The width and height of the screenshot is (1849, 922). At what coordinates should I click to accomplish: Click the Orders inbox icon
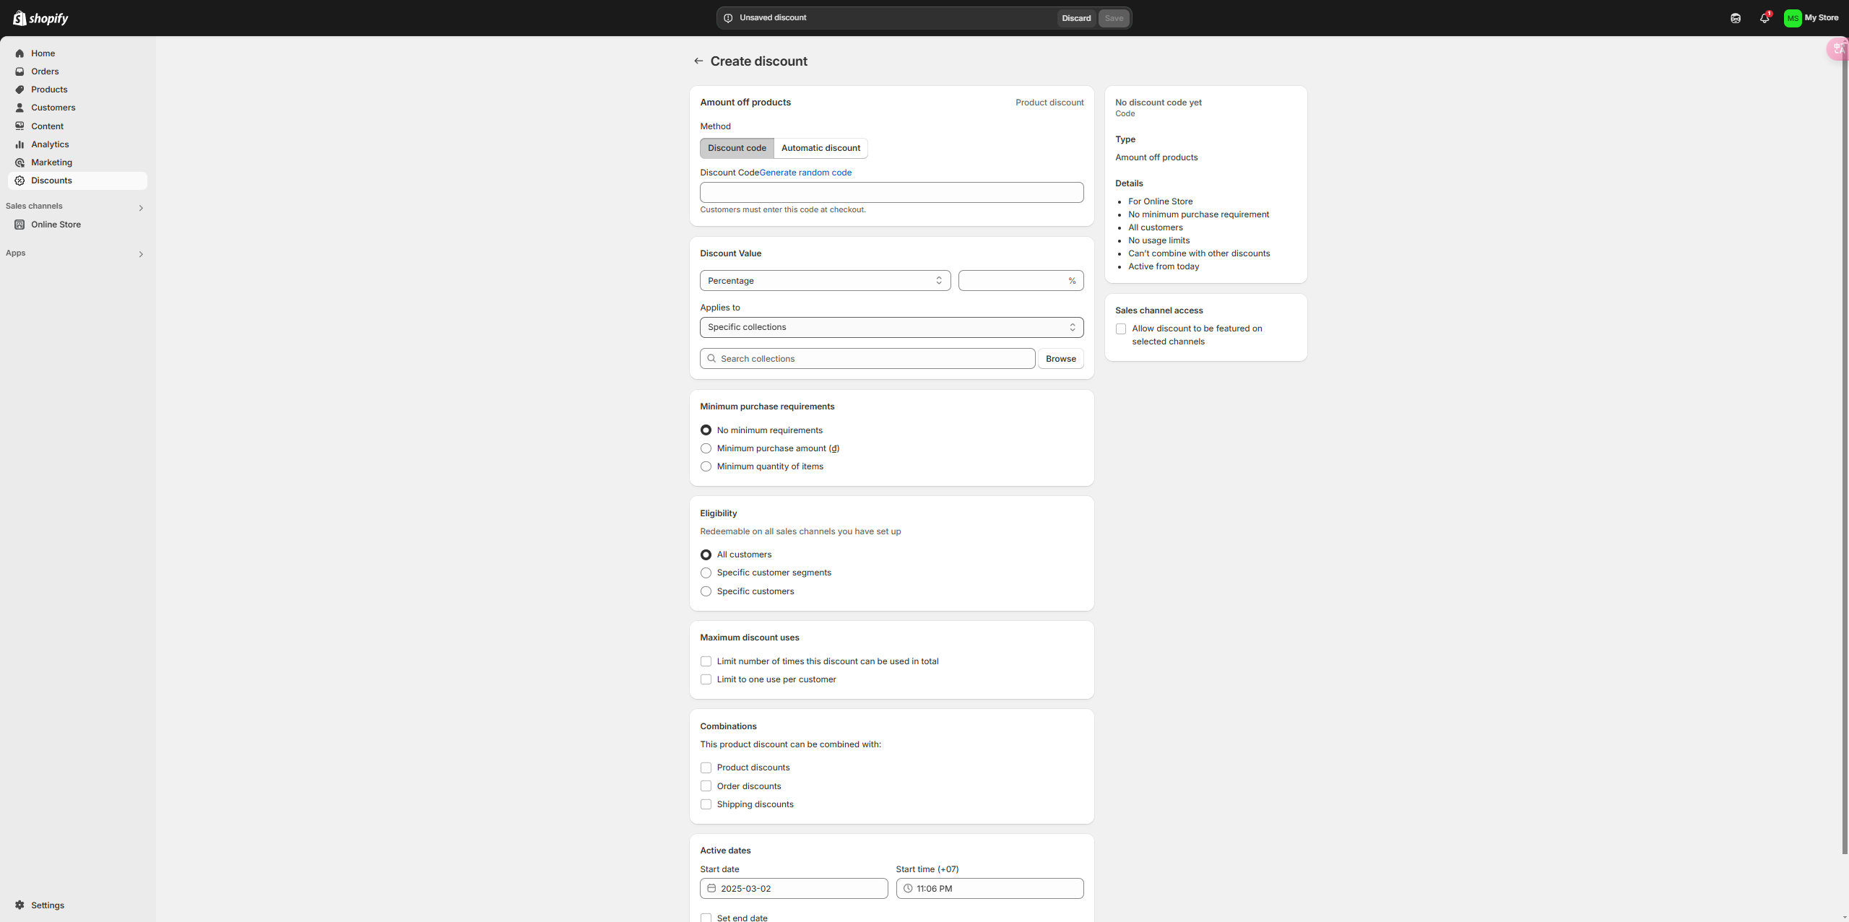(20, 71)
